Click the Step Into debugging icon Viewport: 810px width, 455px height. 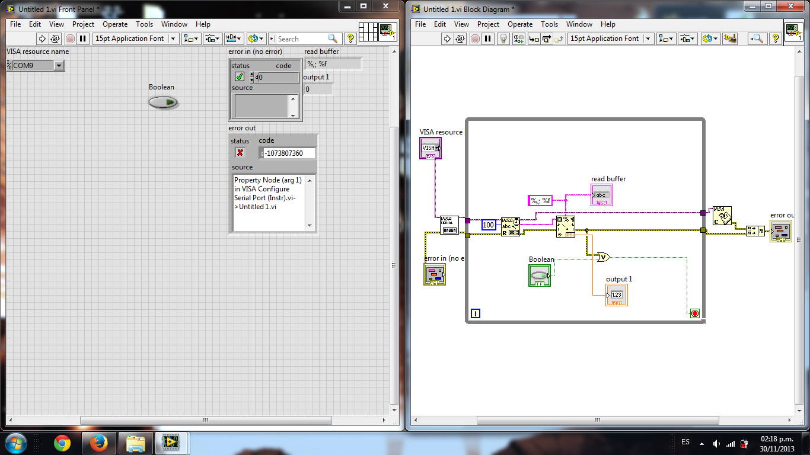(532, 39)
